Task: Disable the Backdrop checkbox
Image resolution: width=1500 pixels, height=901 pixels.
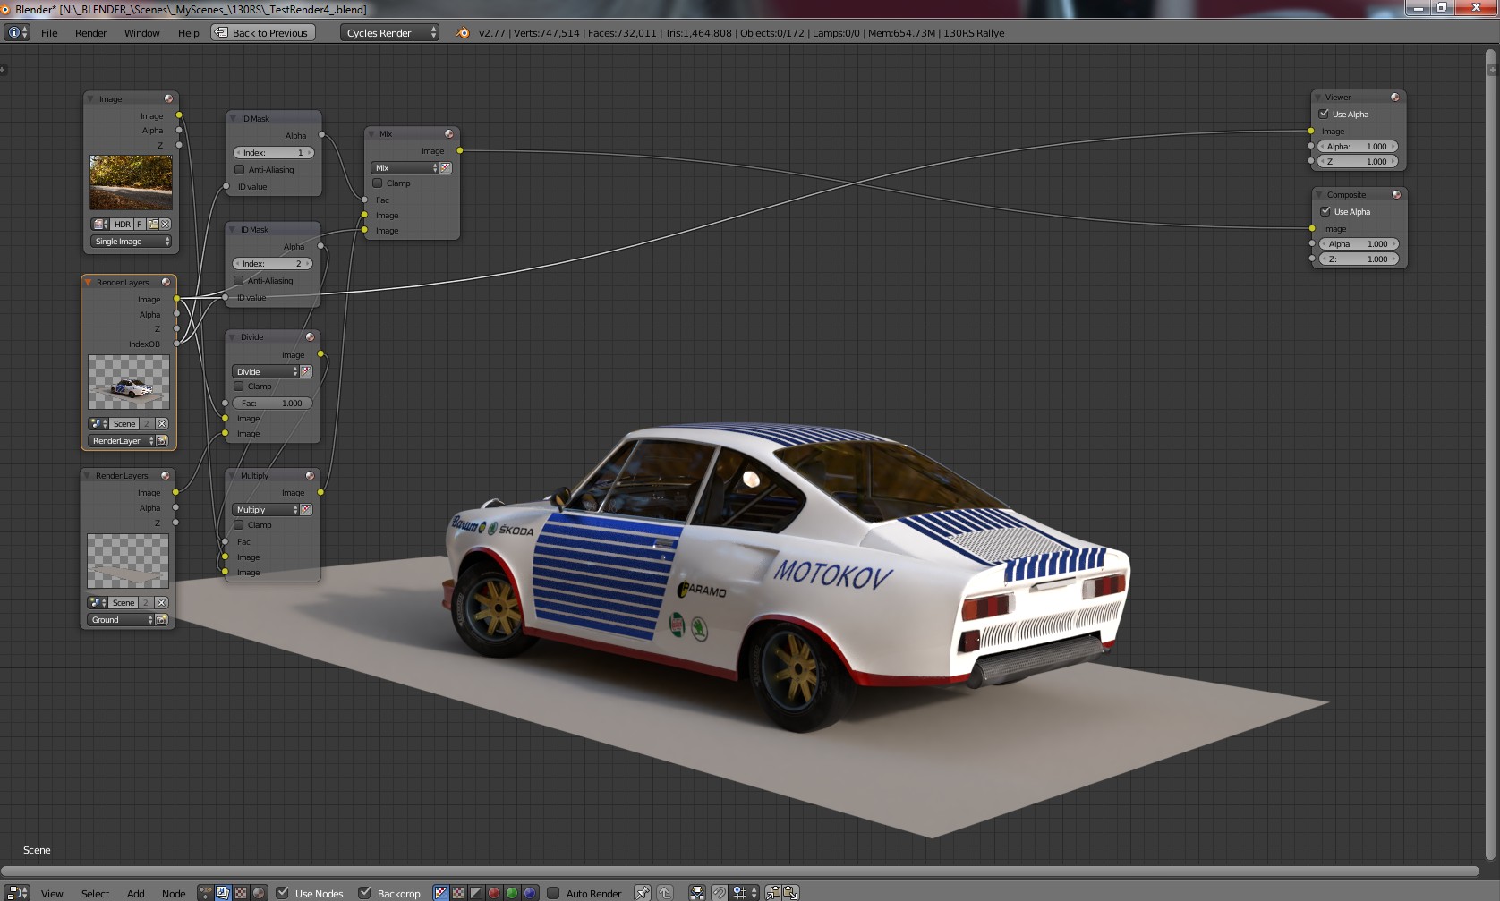Action: pos(364,893)
